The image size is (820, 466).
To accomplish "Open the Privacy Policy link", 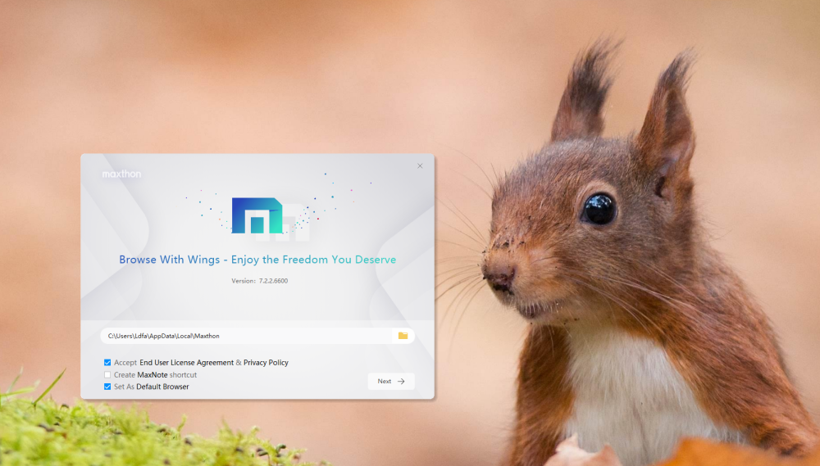I will point(266,363).
